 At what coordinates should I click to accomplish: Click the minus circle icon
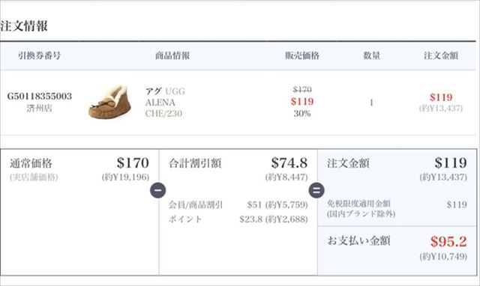pos(158,190)
